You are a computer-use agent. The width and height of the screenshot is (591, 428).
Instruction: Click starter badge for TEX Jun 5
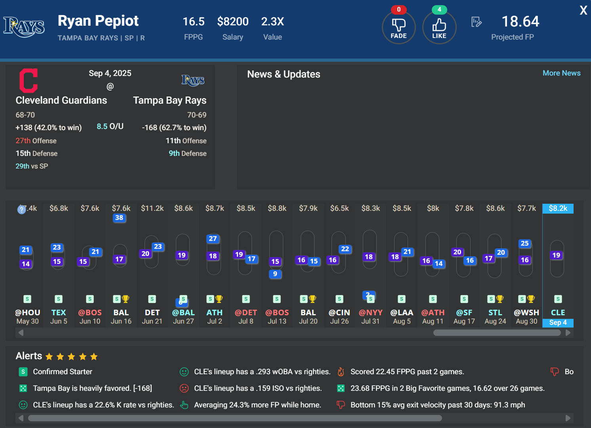pos(59,299)
